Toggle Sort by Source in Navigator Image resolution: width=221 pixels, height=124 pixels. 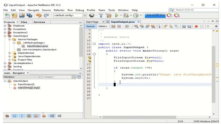pyautogui.click(x=59, y=116)
